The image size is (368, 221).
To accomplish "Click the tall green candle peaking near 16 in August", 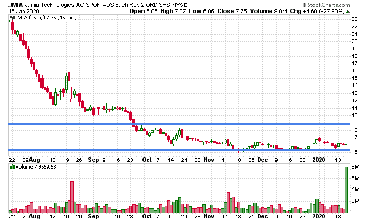I will tap(66, 82).
